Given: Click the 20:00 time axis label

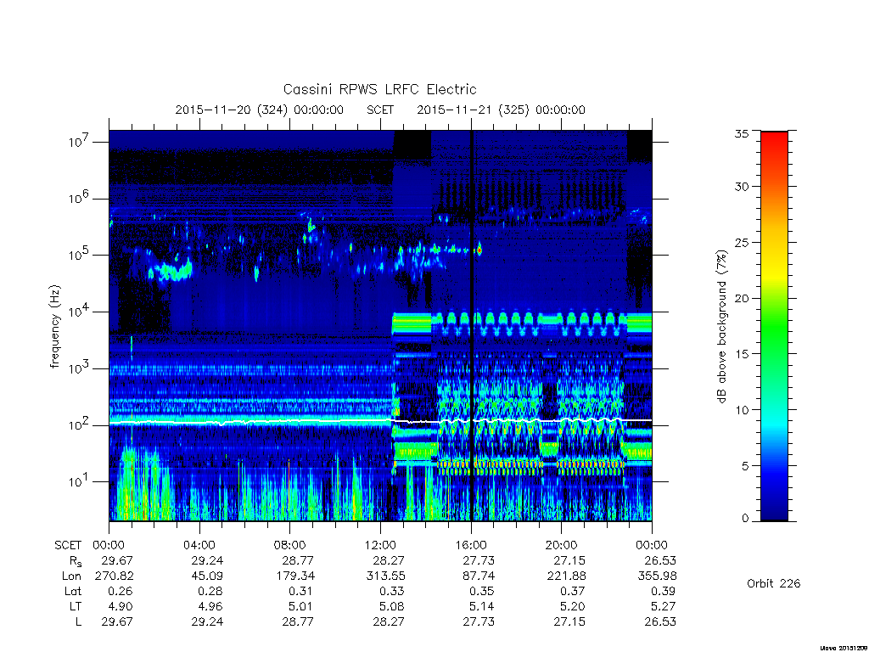Looking at the screenshot, I should click(562, 545).
